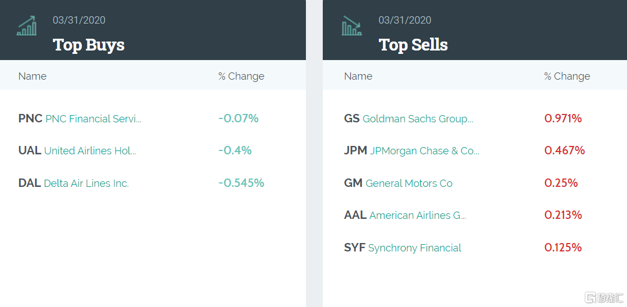Open Synchrony Financial link
The height and width of the screenshot is (307, 627).
[x=415, y=248]
